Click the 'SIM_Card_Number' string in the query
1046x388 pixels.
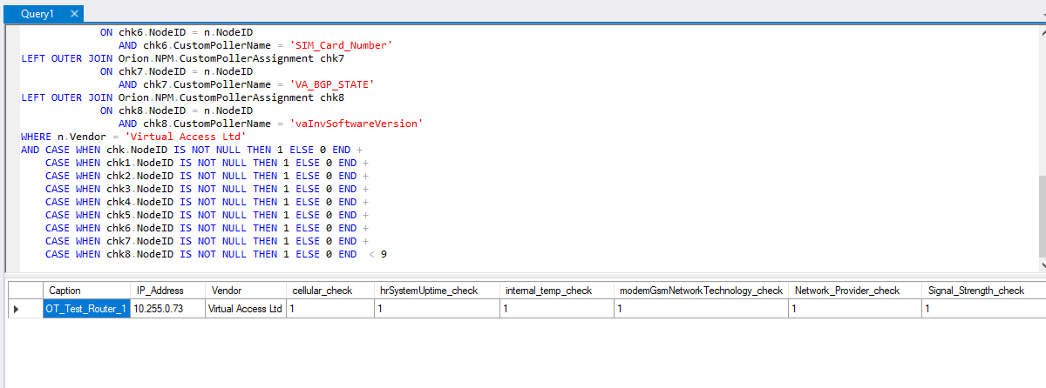point(342,45)
